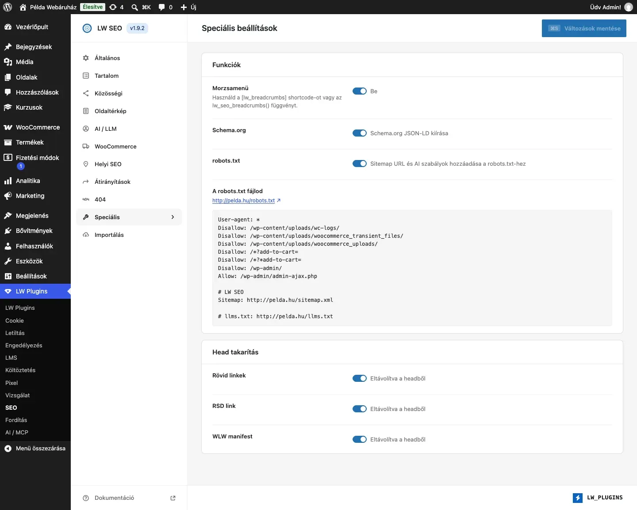Expand the Speciális chevron arrow
This screenshot has height=510, width=637.
point(173,217)
